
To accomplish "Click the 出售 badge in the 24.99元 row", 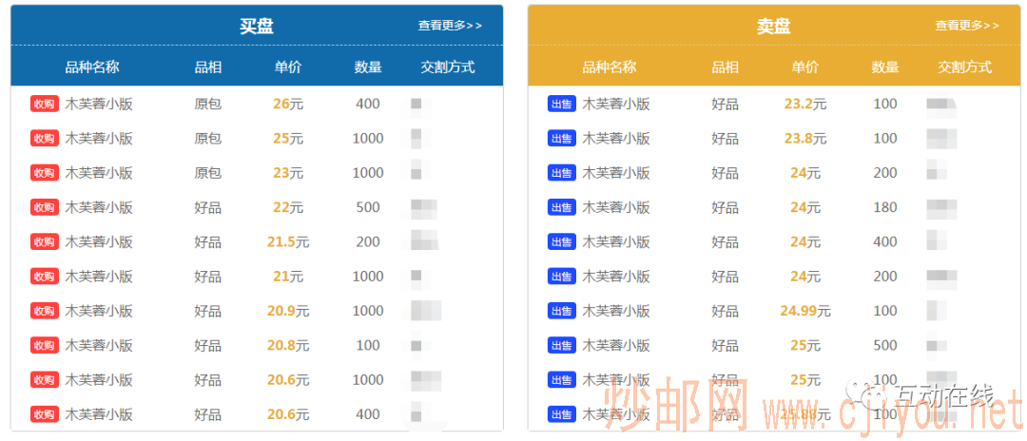I will tap(561, 311).
